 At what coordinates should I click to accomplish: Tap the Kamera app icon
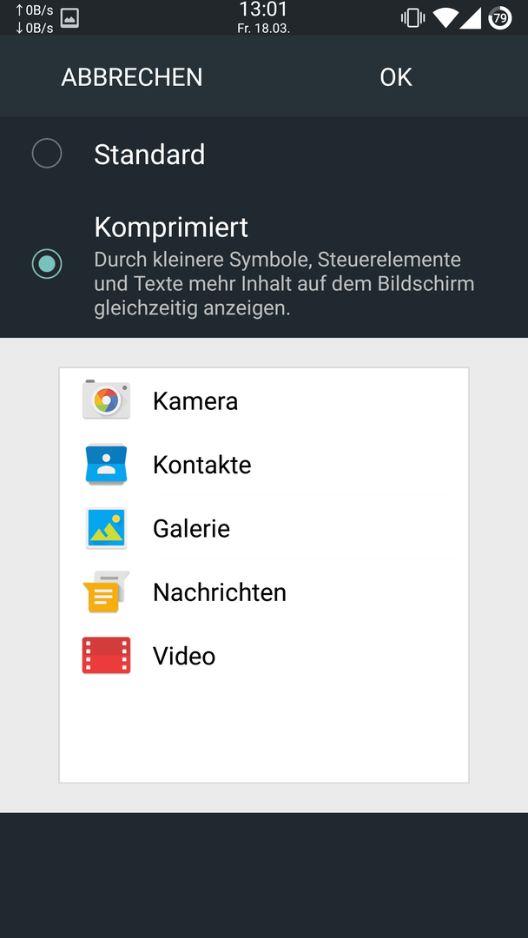pyautogui.click(x=107, y=400)
